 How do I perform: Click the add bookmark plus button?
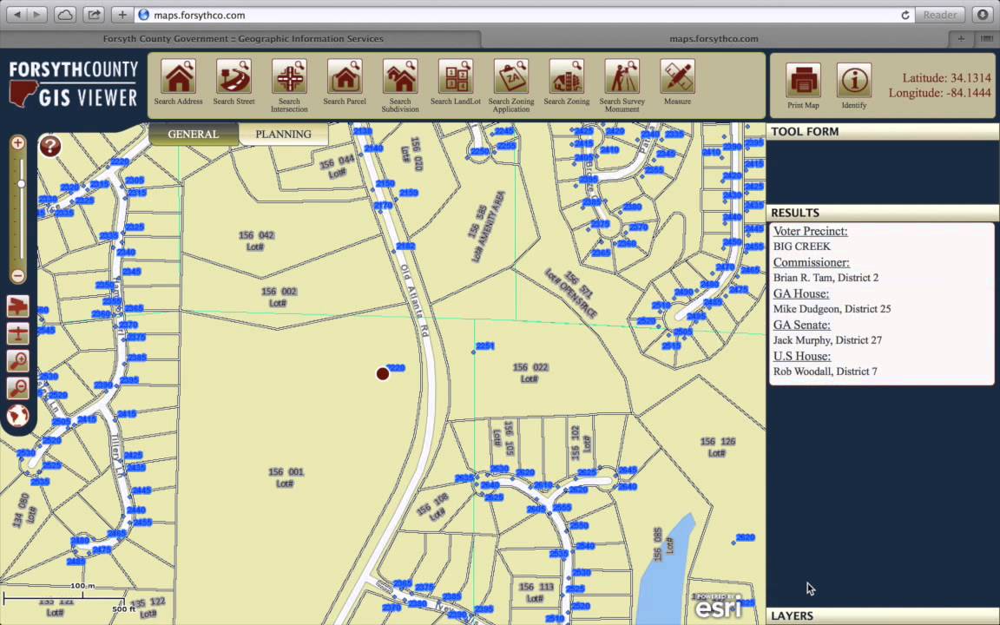(122, 15)
